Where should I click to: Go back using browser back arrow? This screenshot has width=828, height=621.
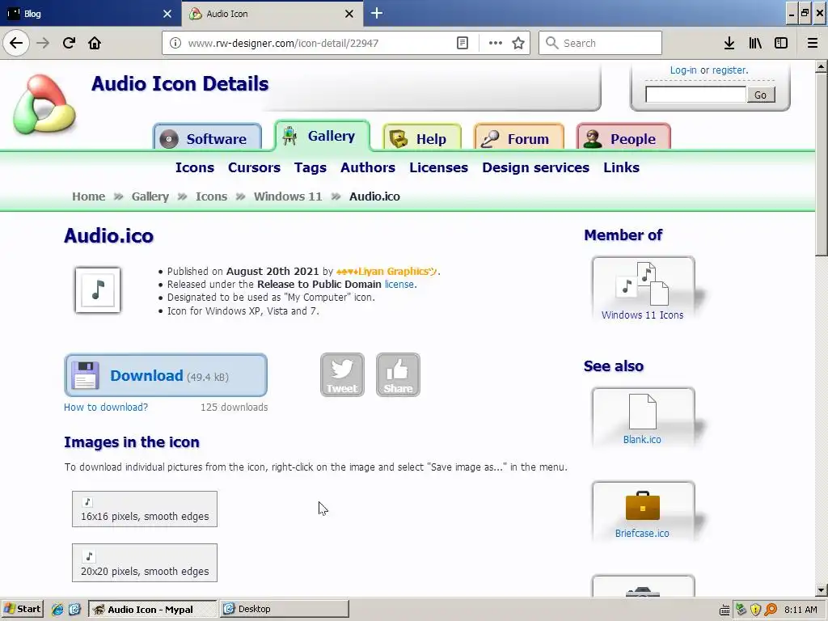point(16,43)
